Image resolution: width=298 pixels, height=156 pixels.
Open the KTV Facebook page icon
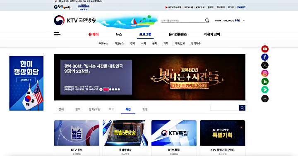(265, 57)
